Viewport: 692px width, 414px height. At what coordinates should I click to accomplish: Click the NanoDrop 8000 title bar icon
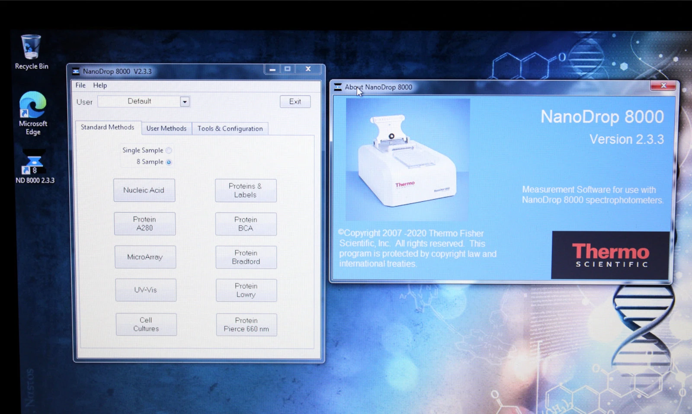pyautogui.click(x=76, y=71)
